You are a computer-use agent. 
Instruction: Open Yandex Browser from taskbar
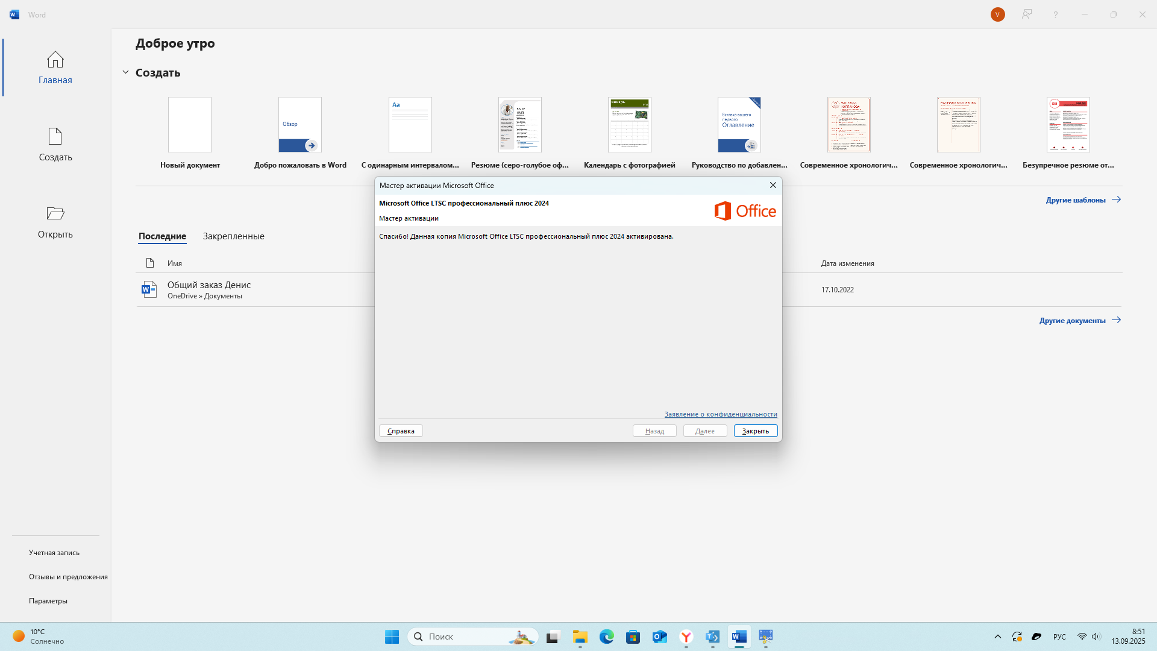pos(686,637)
